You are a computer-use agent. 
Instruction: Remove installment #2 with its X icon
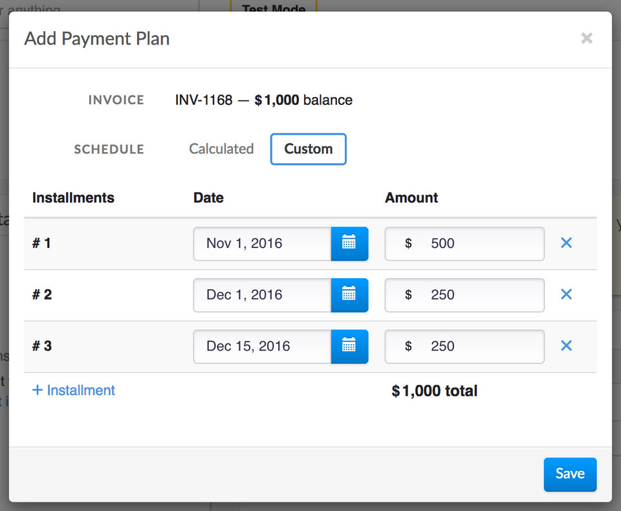(566, 294)
